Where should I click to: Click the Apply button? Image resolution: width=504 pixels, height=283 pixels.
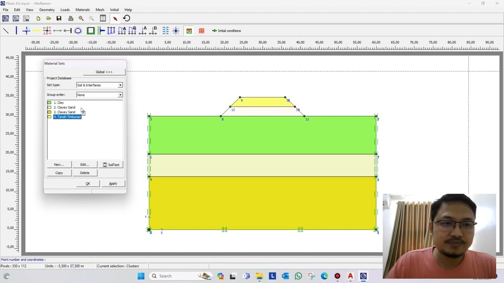(x=113, y=184)
